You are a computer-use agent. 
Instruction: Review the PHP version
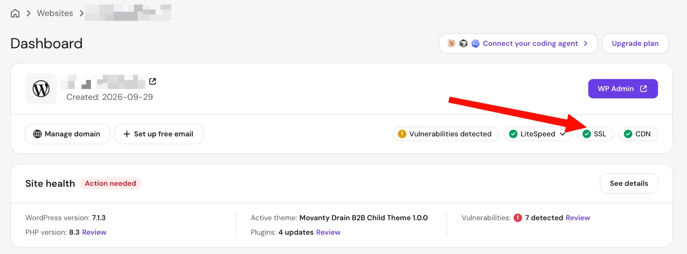pyautogui.click(x=94, y=232)
